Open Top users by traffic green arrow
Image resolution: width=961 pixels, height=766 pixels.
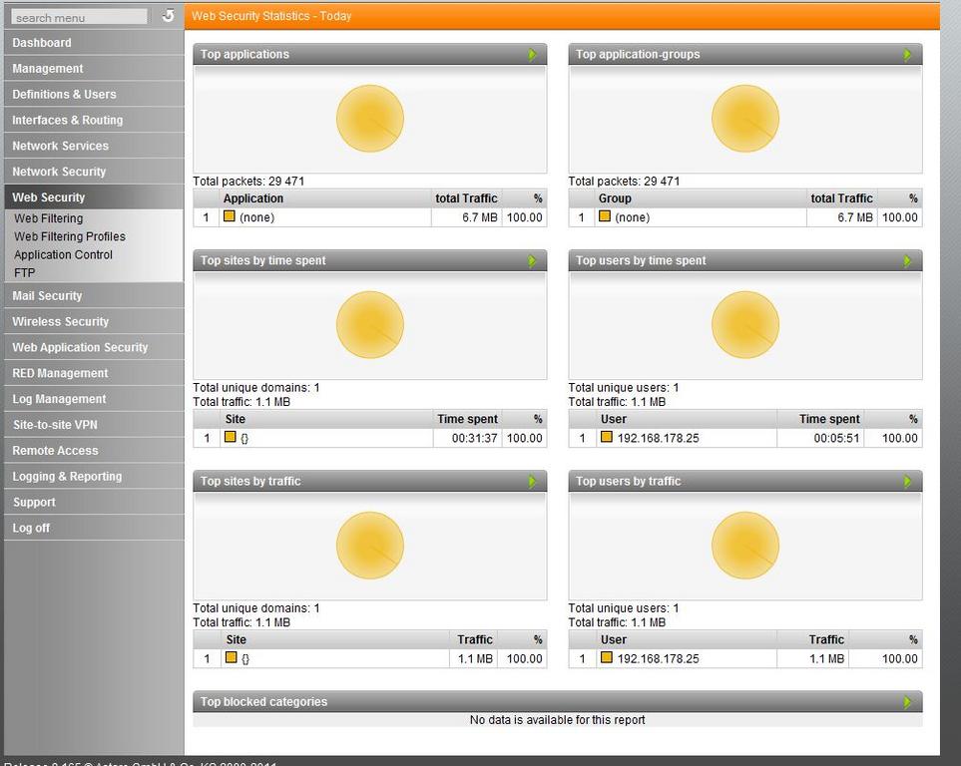point(908,482)
